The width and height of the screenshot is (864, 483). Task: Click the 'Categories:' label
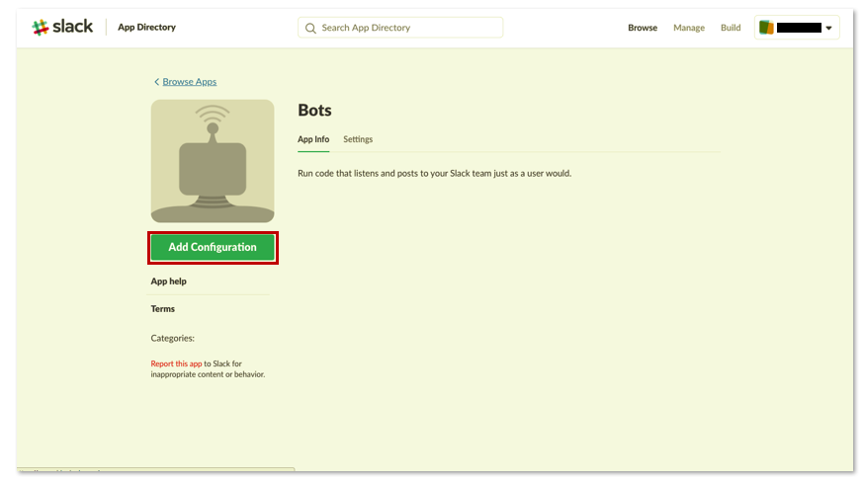coord(172,338)
